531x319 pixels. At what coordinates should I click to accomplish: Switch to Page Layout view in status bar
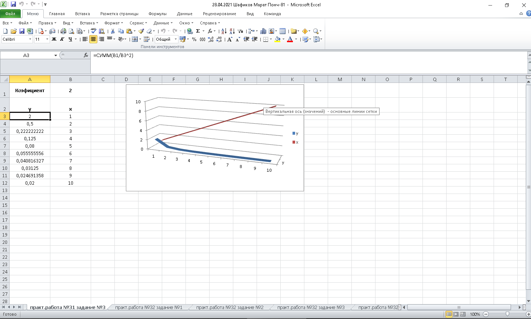pos(456,314)
